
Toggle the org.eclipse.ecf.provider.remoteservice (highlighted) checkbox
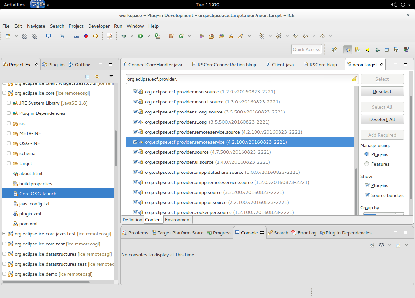coord(135,142)
